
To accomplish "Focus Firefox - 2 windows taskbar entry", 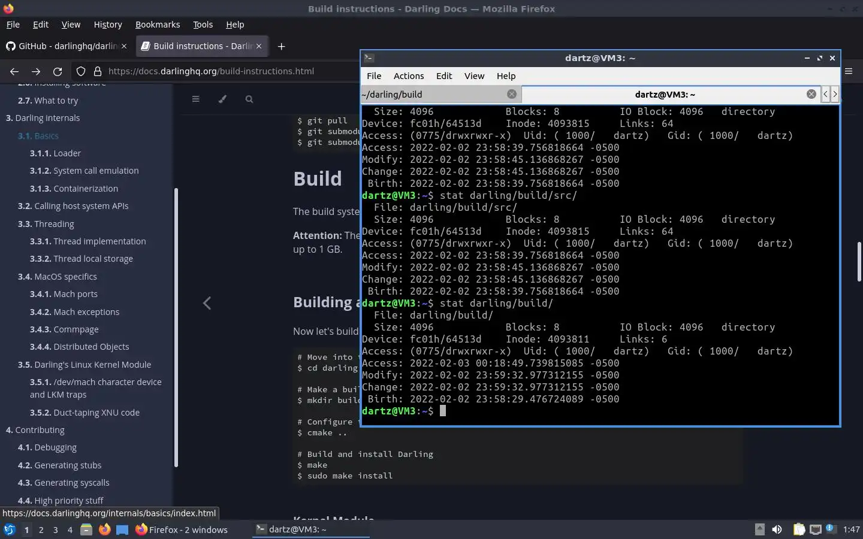I will (x=182, y=529).
